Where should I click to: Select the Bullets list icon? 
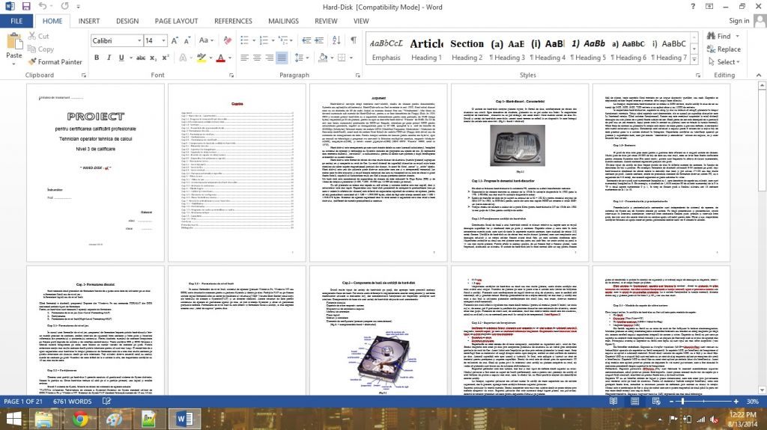(243, 40)
